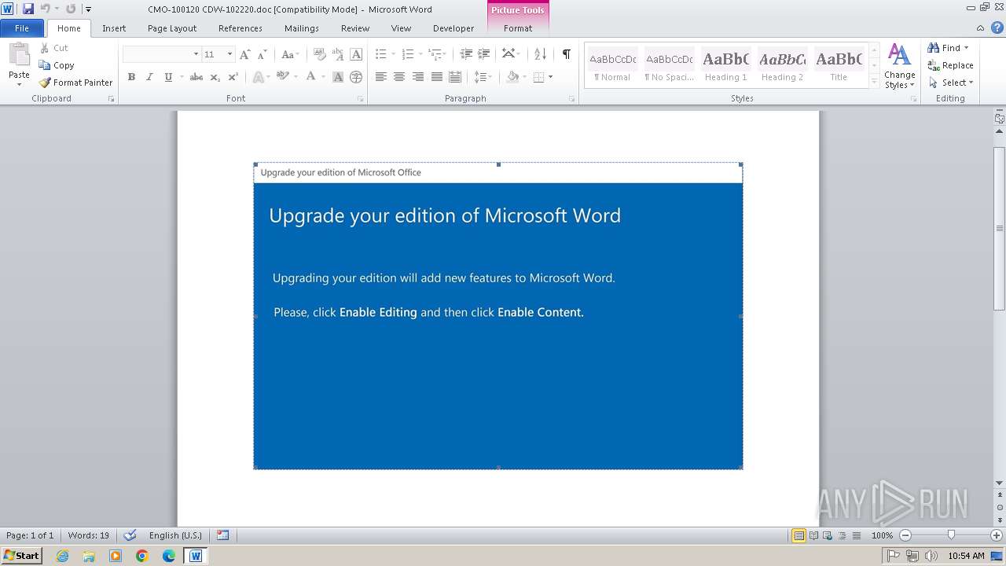Toggle subscript formatting
The width and height of the screenshot is (1006, 566).
(215, 77)
